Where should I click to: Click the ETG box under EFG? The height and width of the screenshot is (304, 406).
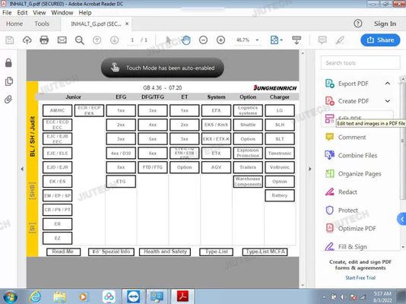click(x=121, y=182)
